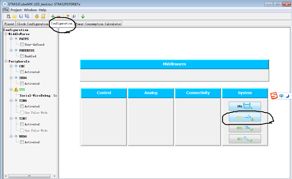Open the Power Consumption Calculator tab
The height and width of the screenshot is (179, 292).
[98, 24]
